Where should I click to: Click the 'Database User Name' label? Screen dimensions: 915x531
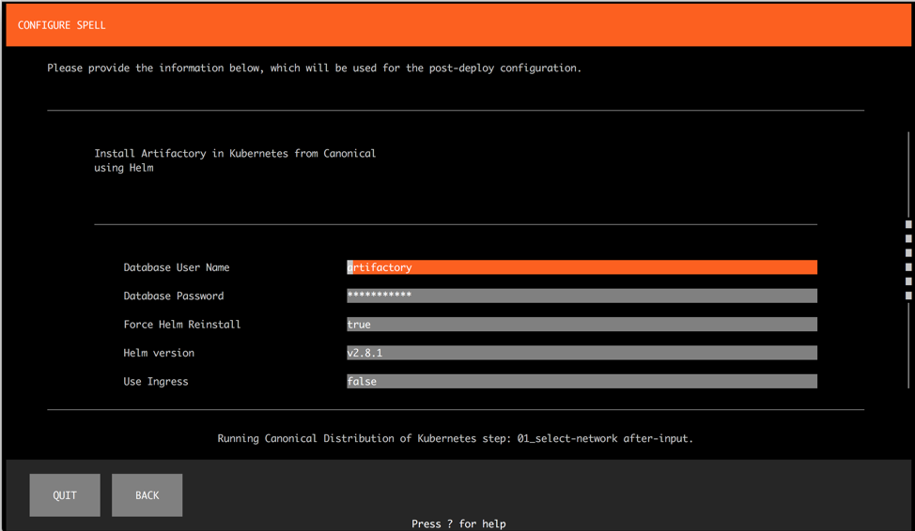[x=177, y=267]
